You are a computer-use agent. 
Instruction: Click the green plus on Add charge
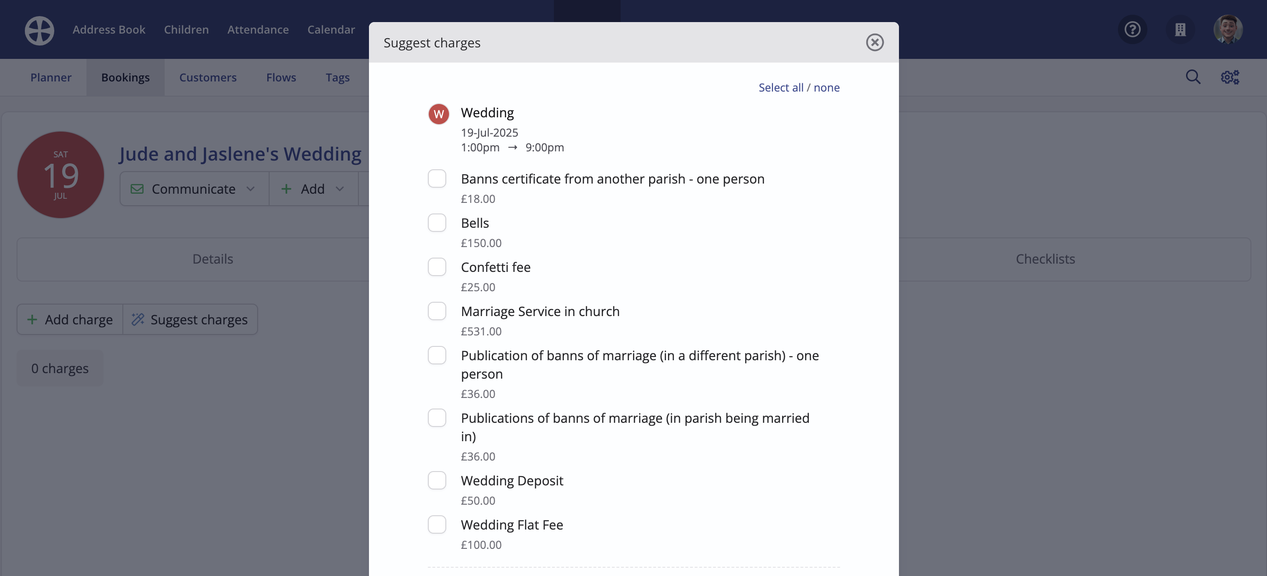tap(32, 320)
